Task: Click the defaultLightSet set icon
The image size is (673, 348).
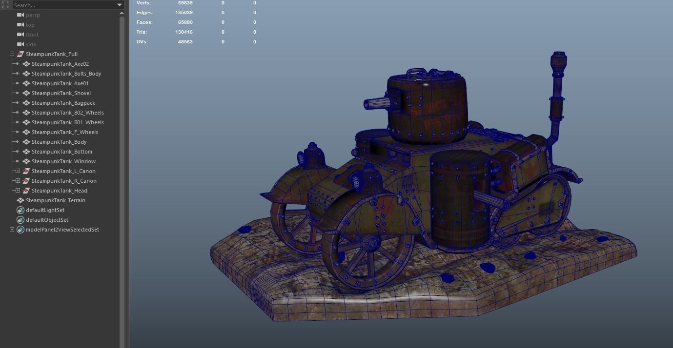Action: click(x=20, y=210)
